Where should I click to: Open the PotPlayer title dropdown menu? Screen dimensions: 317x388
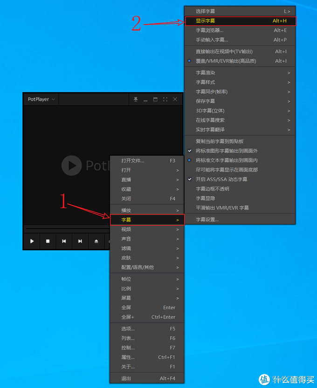point(41,99)
